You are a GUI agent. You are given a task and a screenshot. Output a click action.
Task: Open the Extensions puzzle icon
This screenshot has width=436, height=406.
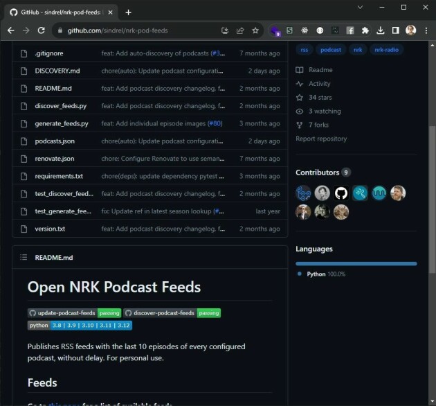[x=365, y=30]
